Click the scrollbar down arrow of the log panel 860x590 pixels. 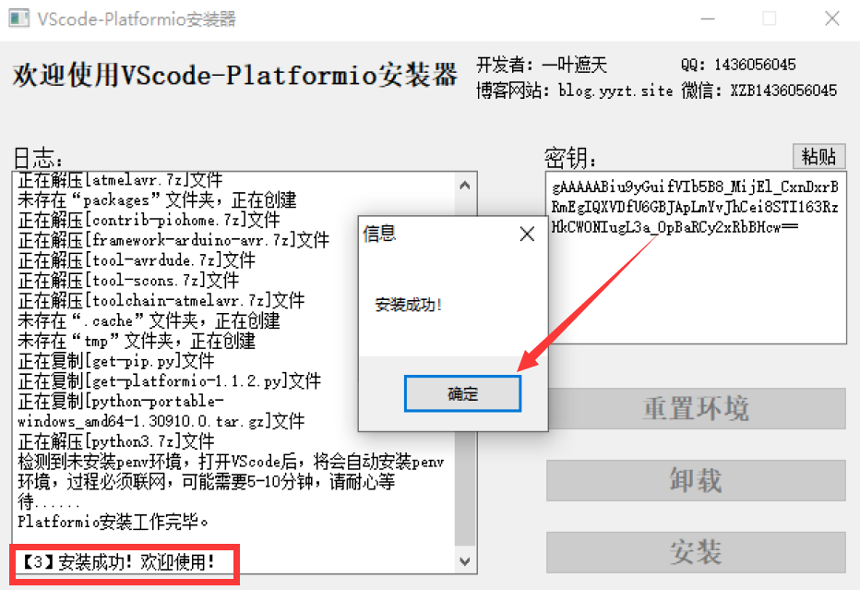[467, 561]
